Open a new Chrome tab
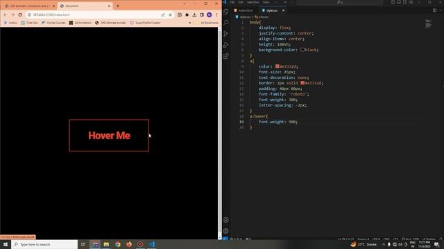This screenshot has height=249, width=444. pyautogui.click(x=118, y=6)
